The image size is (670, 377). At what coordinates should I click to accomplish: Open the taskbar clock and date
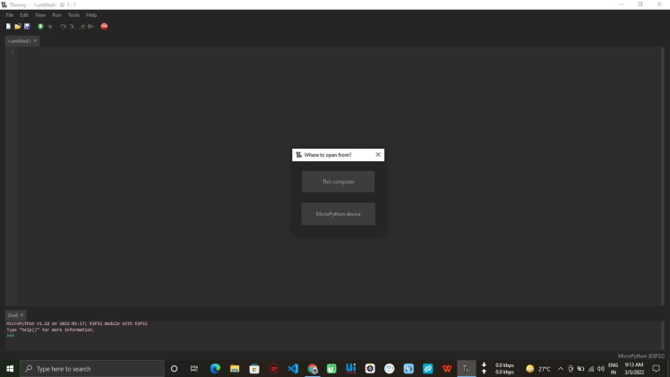click(634, 368)
